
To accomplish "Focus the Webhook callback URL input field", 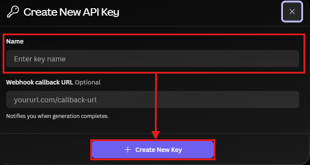I will (x=153, y=99).
